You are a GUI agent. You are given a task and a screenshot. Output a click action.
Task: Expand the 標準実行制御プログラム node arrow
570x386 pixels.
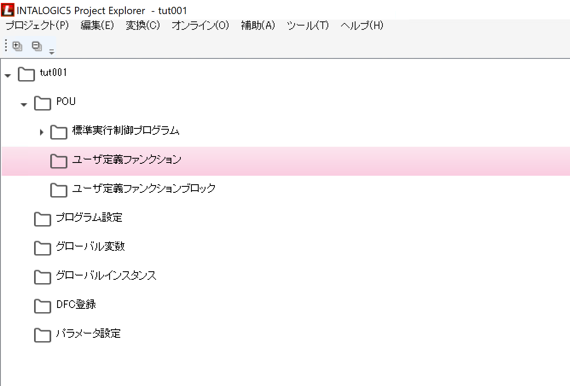[x=41, y=132]
